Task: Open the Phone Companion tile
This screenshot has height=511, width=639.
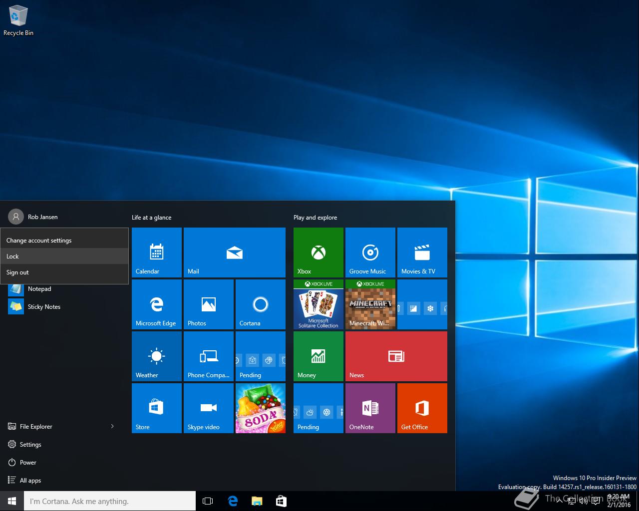Action: [209, 356]
